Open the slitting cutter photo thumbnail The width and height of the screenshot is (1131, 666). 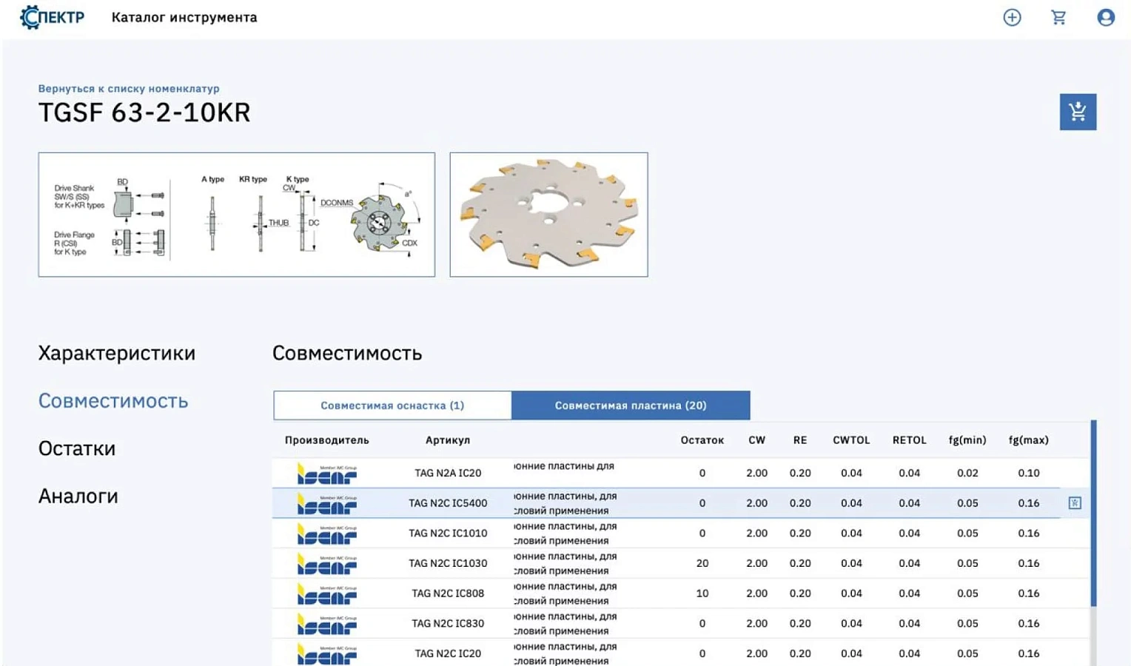548,215
